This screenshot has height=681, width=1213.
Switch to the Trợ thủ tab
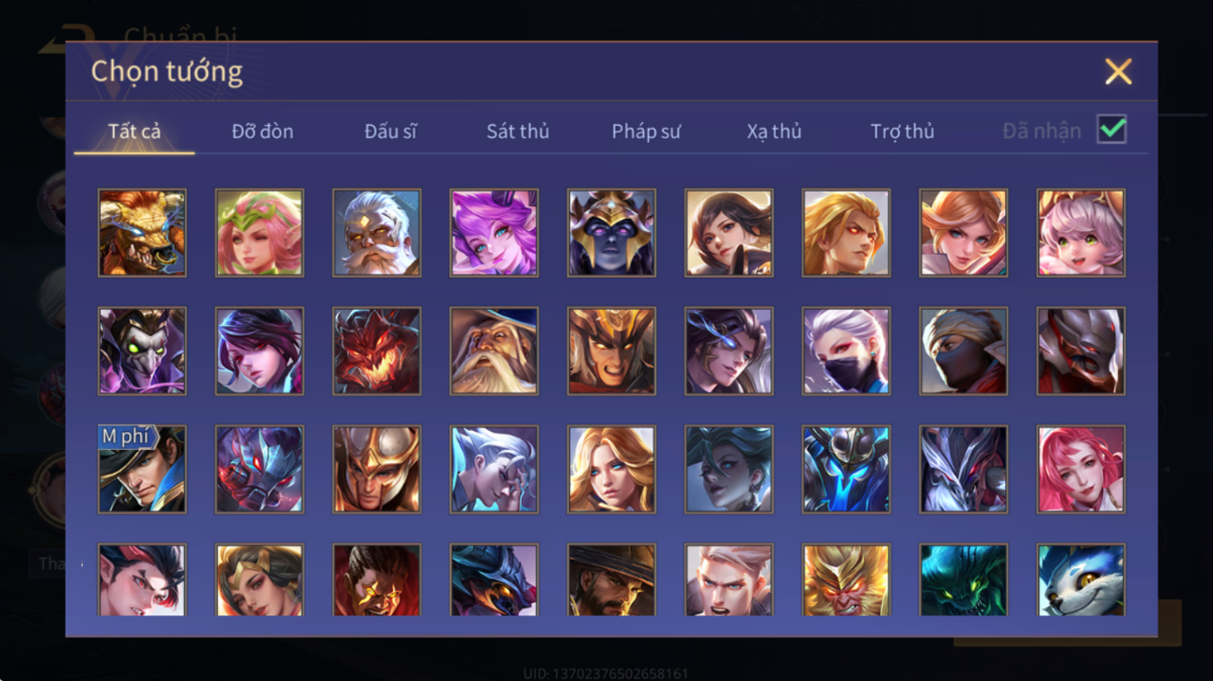point(902,132)
